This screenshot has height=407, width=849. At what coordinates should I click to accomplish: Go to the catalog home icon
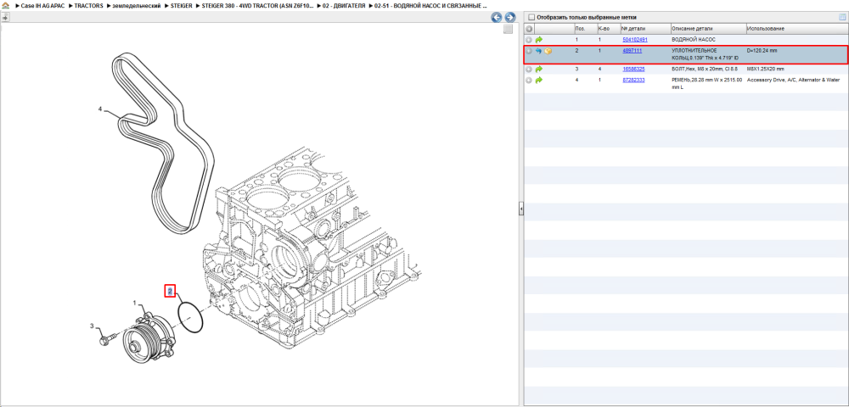point(6,5)
